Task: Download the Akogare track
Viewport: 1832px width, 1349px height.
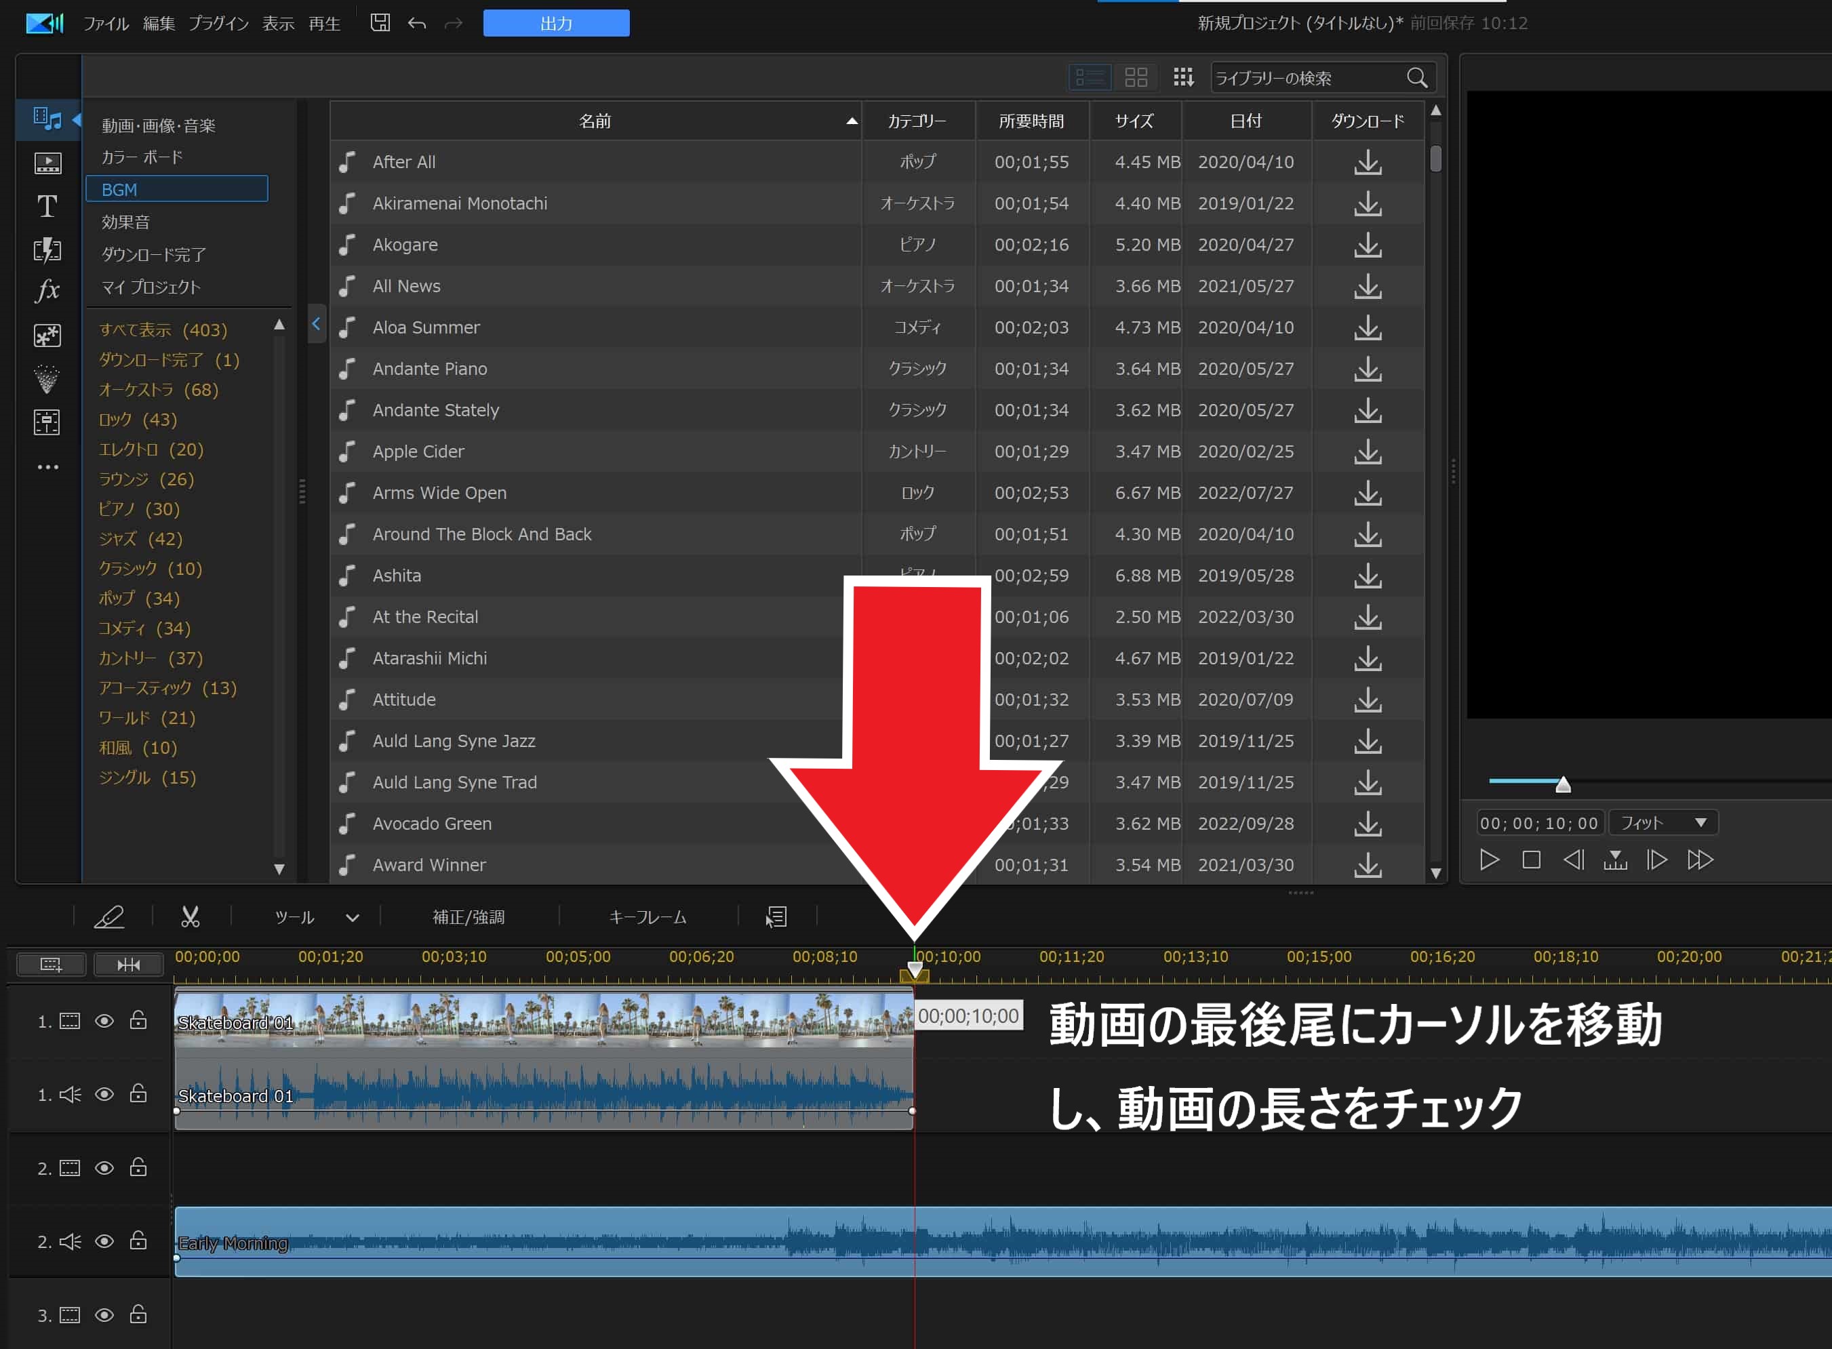Action: click(x=1368, y=245)
